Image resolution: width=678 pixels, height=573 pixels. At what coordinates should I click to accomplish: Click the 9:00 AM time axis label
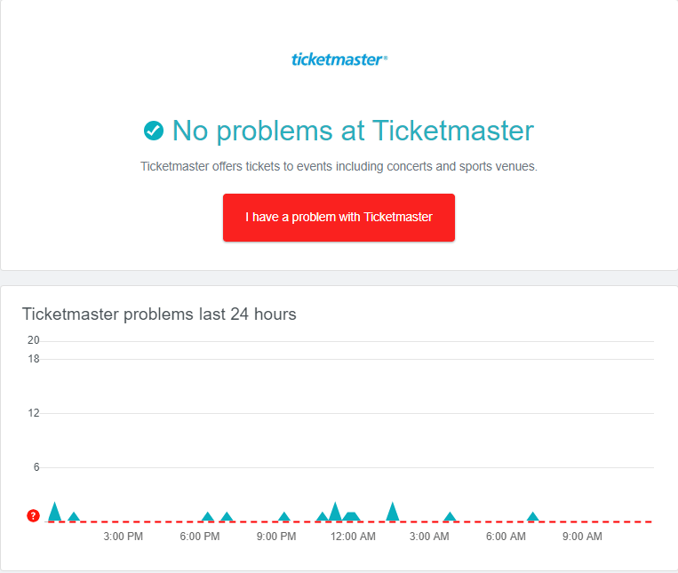[x=582, y=537]
